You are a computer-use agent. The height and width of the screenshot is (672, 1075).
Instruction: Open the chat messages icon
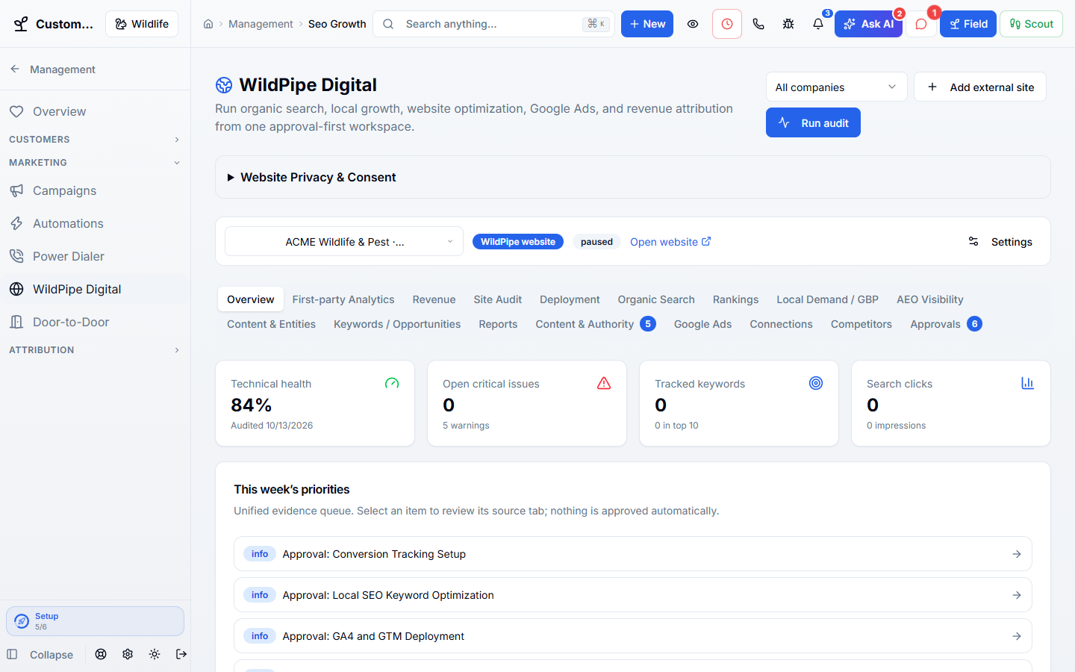coord(921,24)
